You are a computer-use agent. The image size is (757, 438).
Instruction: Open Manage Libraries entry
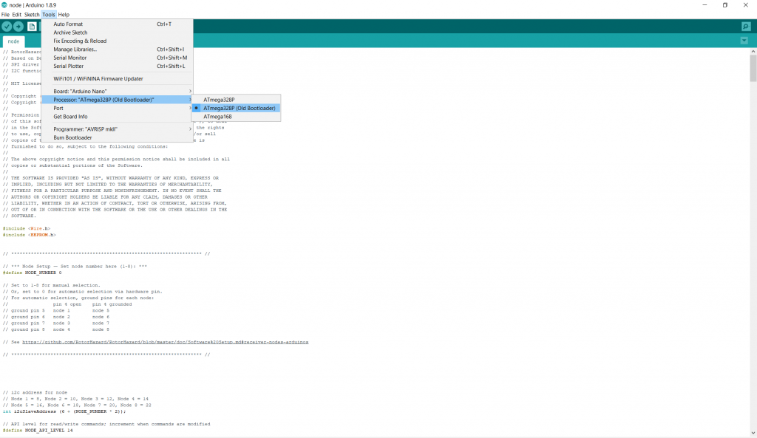[118, 49]
